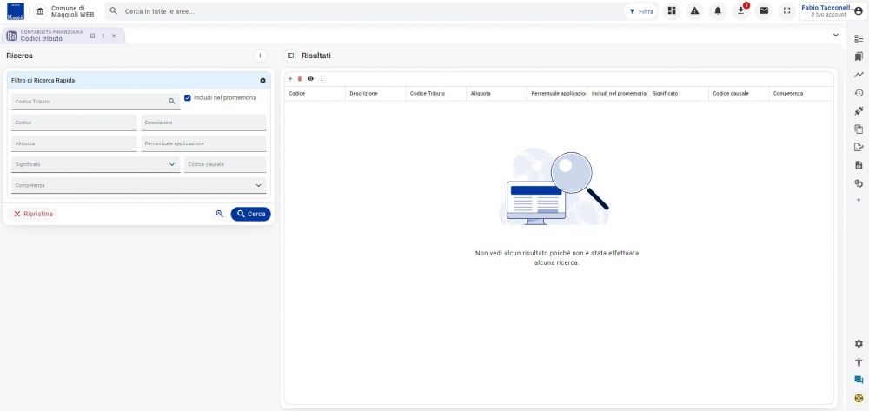Focus the Percentuale applicazione input field
This screenshot has height=411, width=869.
click(x=203, y=143)
